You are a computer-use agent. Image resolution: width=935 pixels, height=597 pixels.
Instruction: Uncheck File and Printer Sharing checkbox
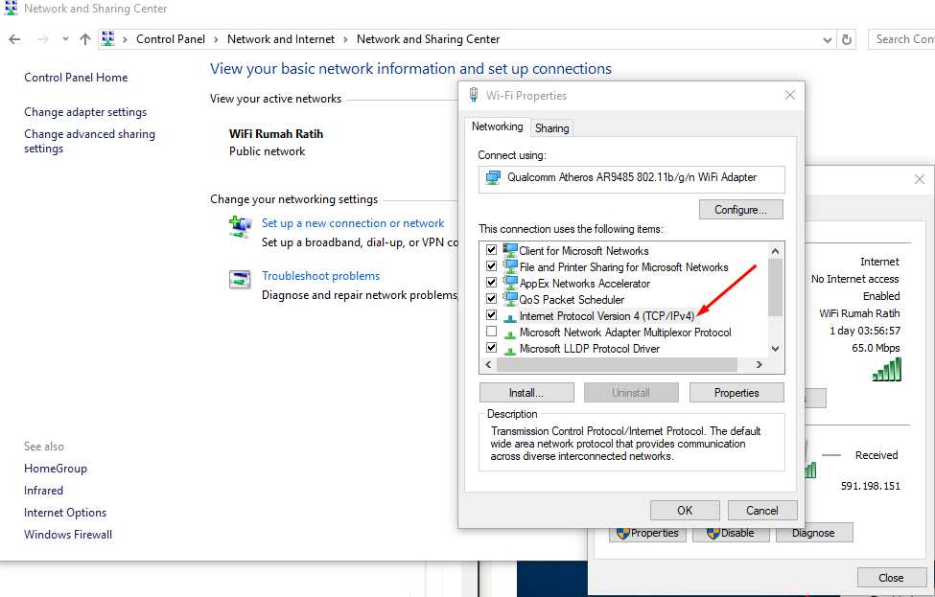click(491, 266)
